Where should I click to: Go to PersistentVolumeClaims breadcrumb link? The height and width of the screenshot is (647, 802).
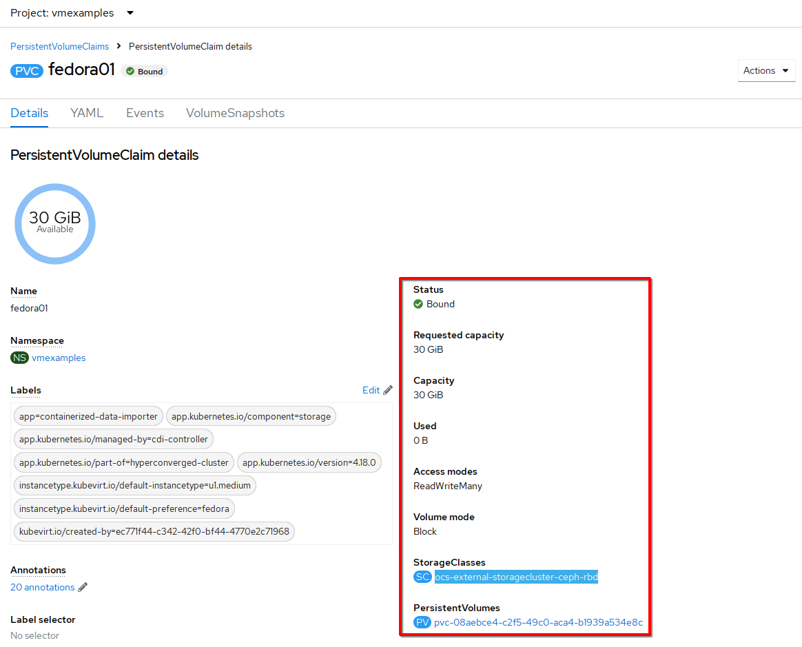point(59,47)
